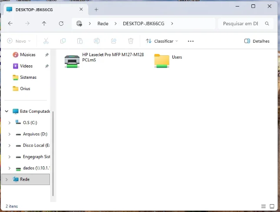
Task: Select Rede in navigation pane
Action: 26,179
